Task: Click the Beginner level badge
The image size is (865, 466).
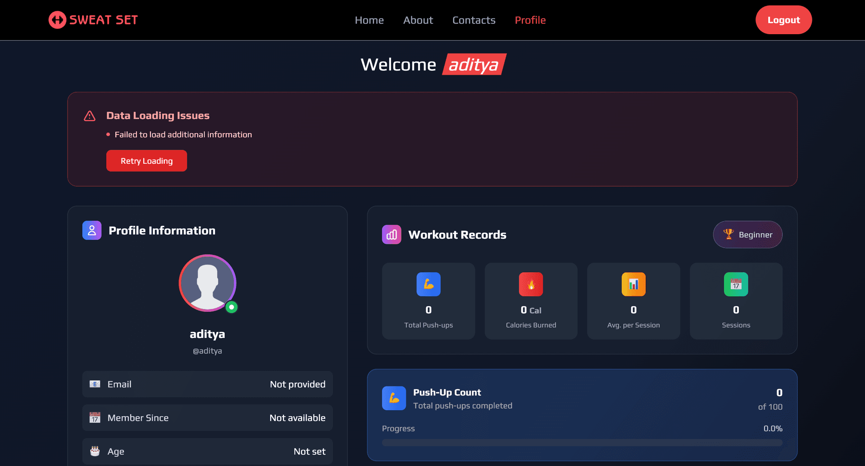Action: [x=747, y=234]
